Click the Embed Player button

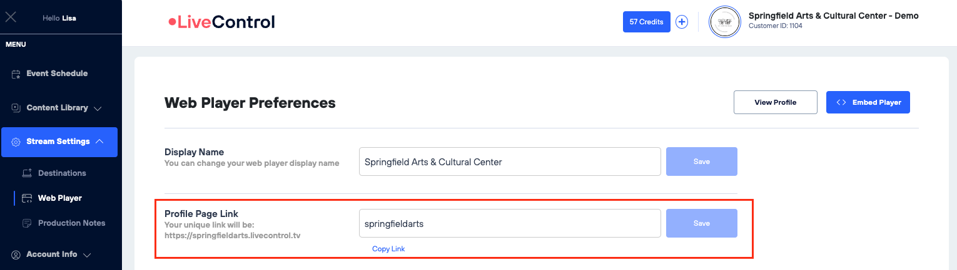pos(868,102)
